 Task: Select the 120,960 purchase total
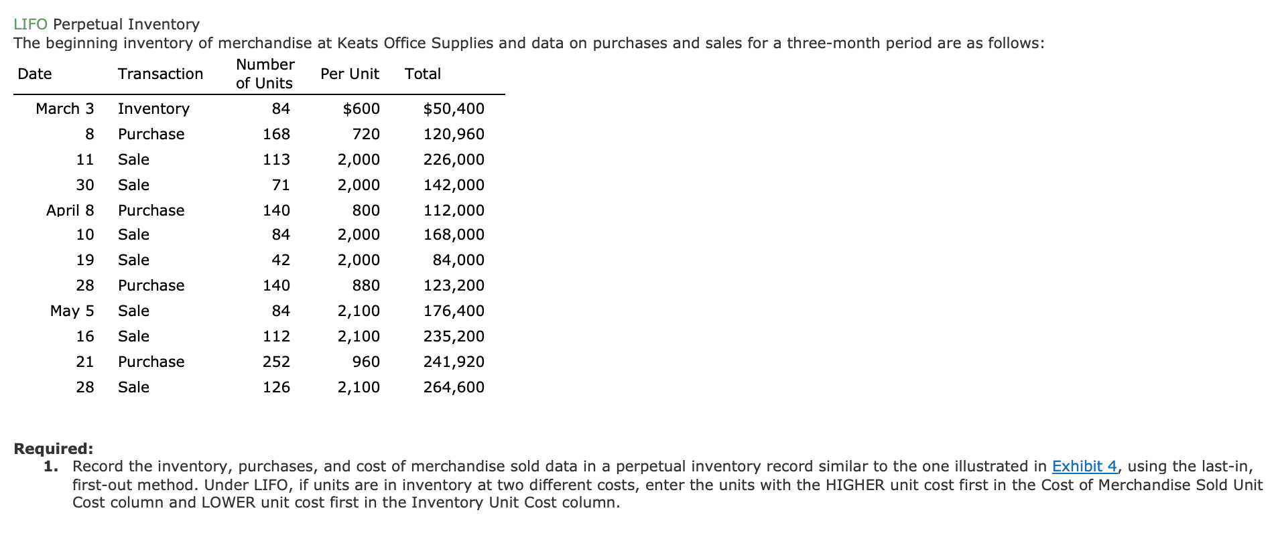[454, 134]
